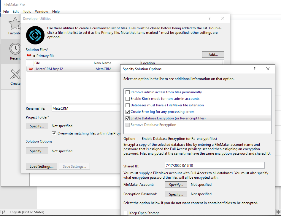This screenshot has height=216, width=281.
Task: Open help on the Developer Utilities dialog
Action: point(209,18)
